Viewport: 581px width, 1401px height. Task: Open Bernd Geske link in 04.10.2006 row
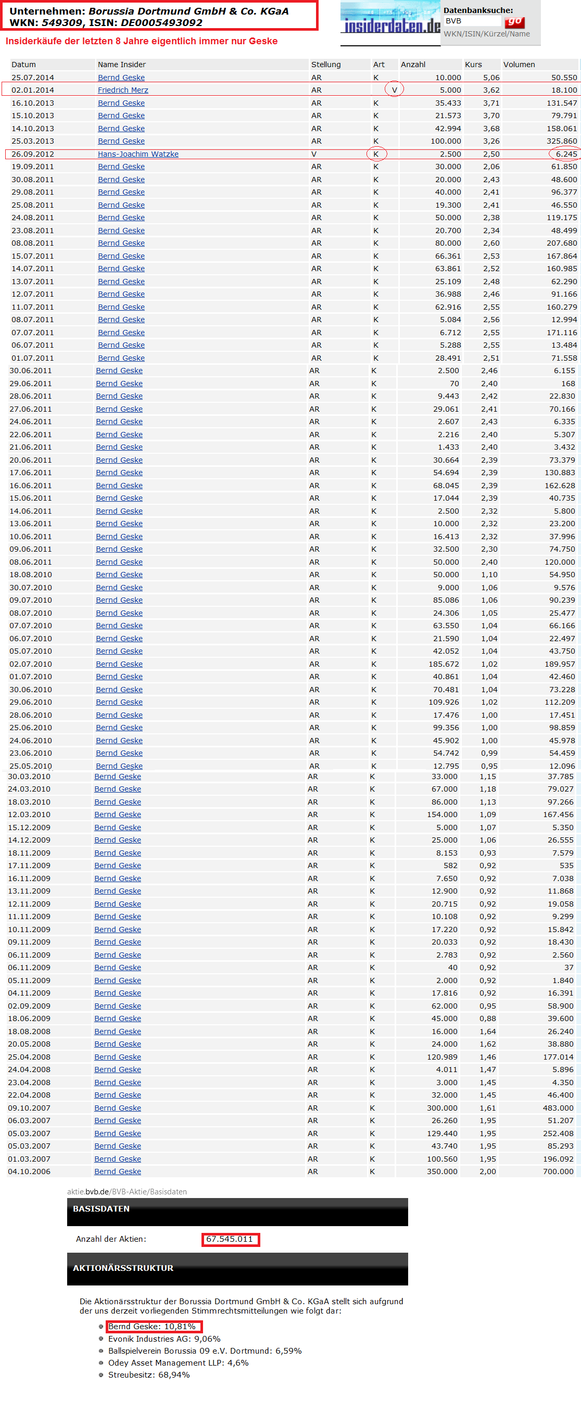pos(118,1171)
